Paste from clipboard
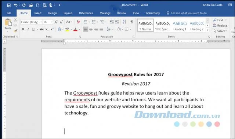The width and height of the screenshot is (235, 139). tap(8, 24)
